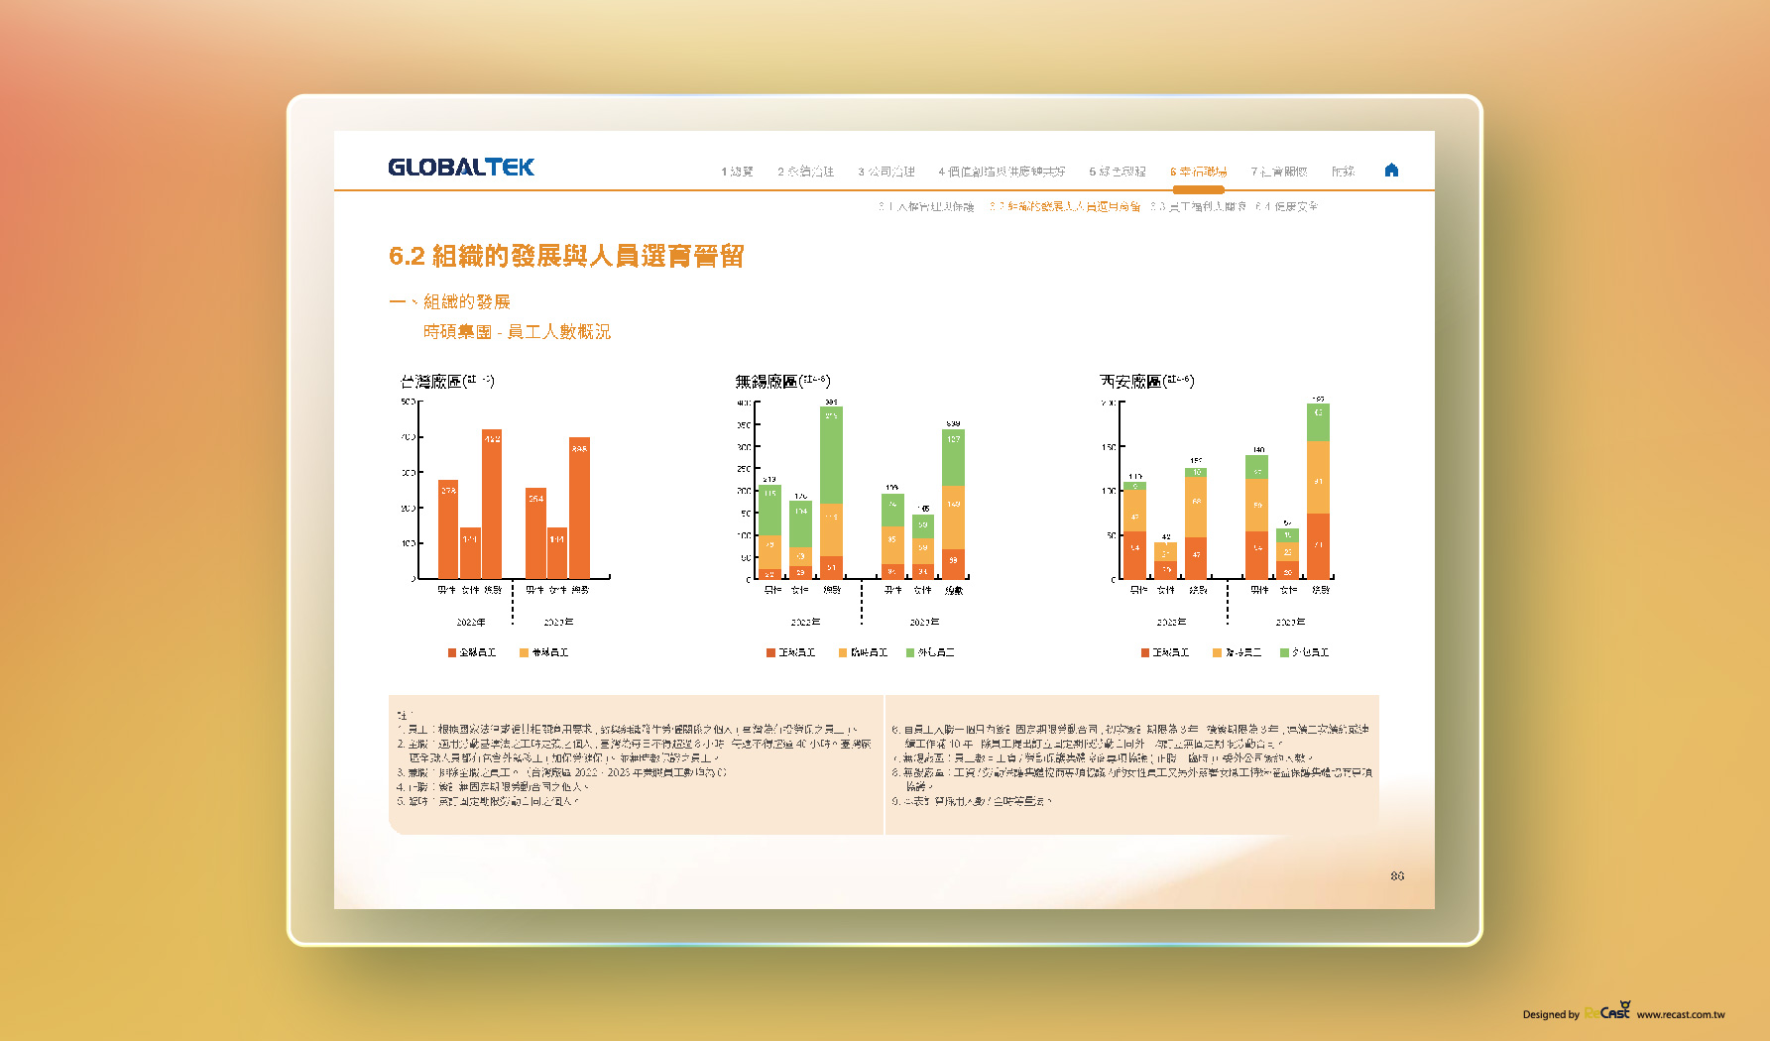Screen dimensions: 1770x1041
Task: Click the tallest stacked bar in Wuxi chart
Action: point(831,493)
